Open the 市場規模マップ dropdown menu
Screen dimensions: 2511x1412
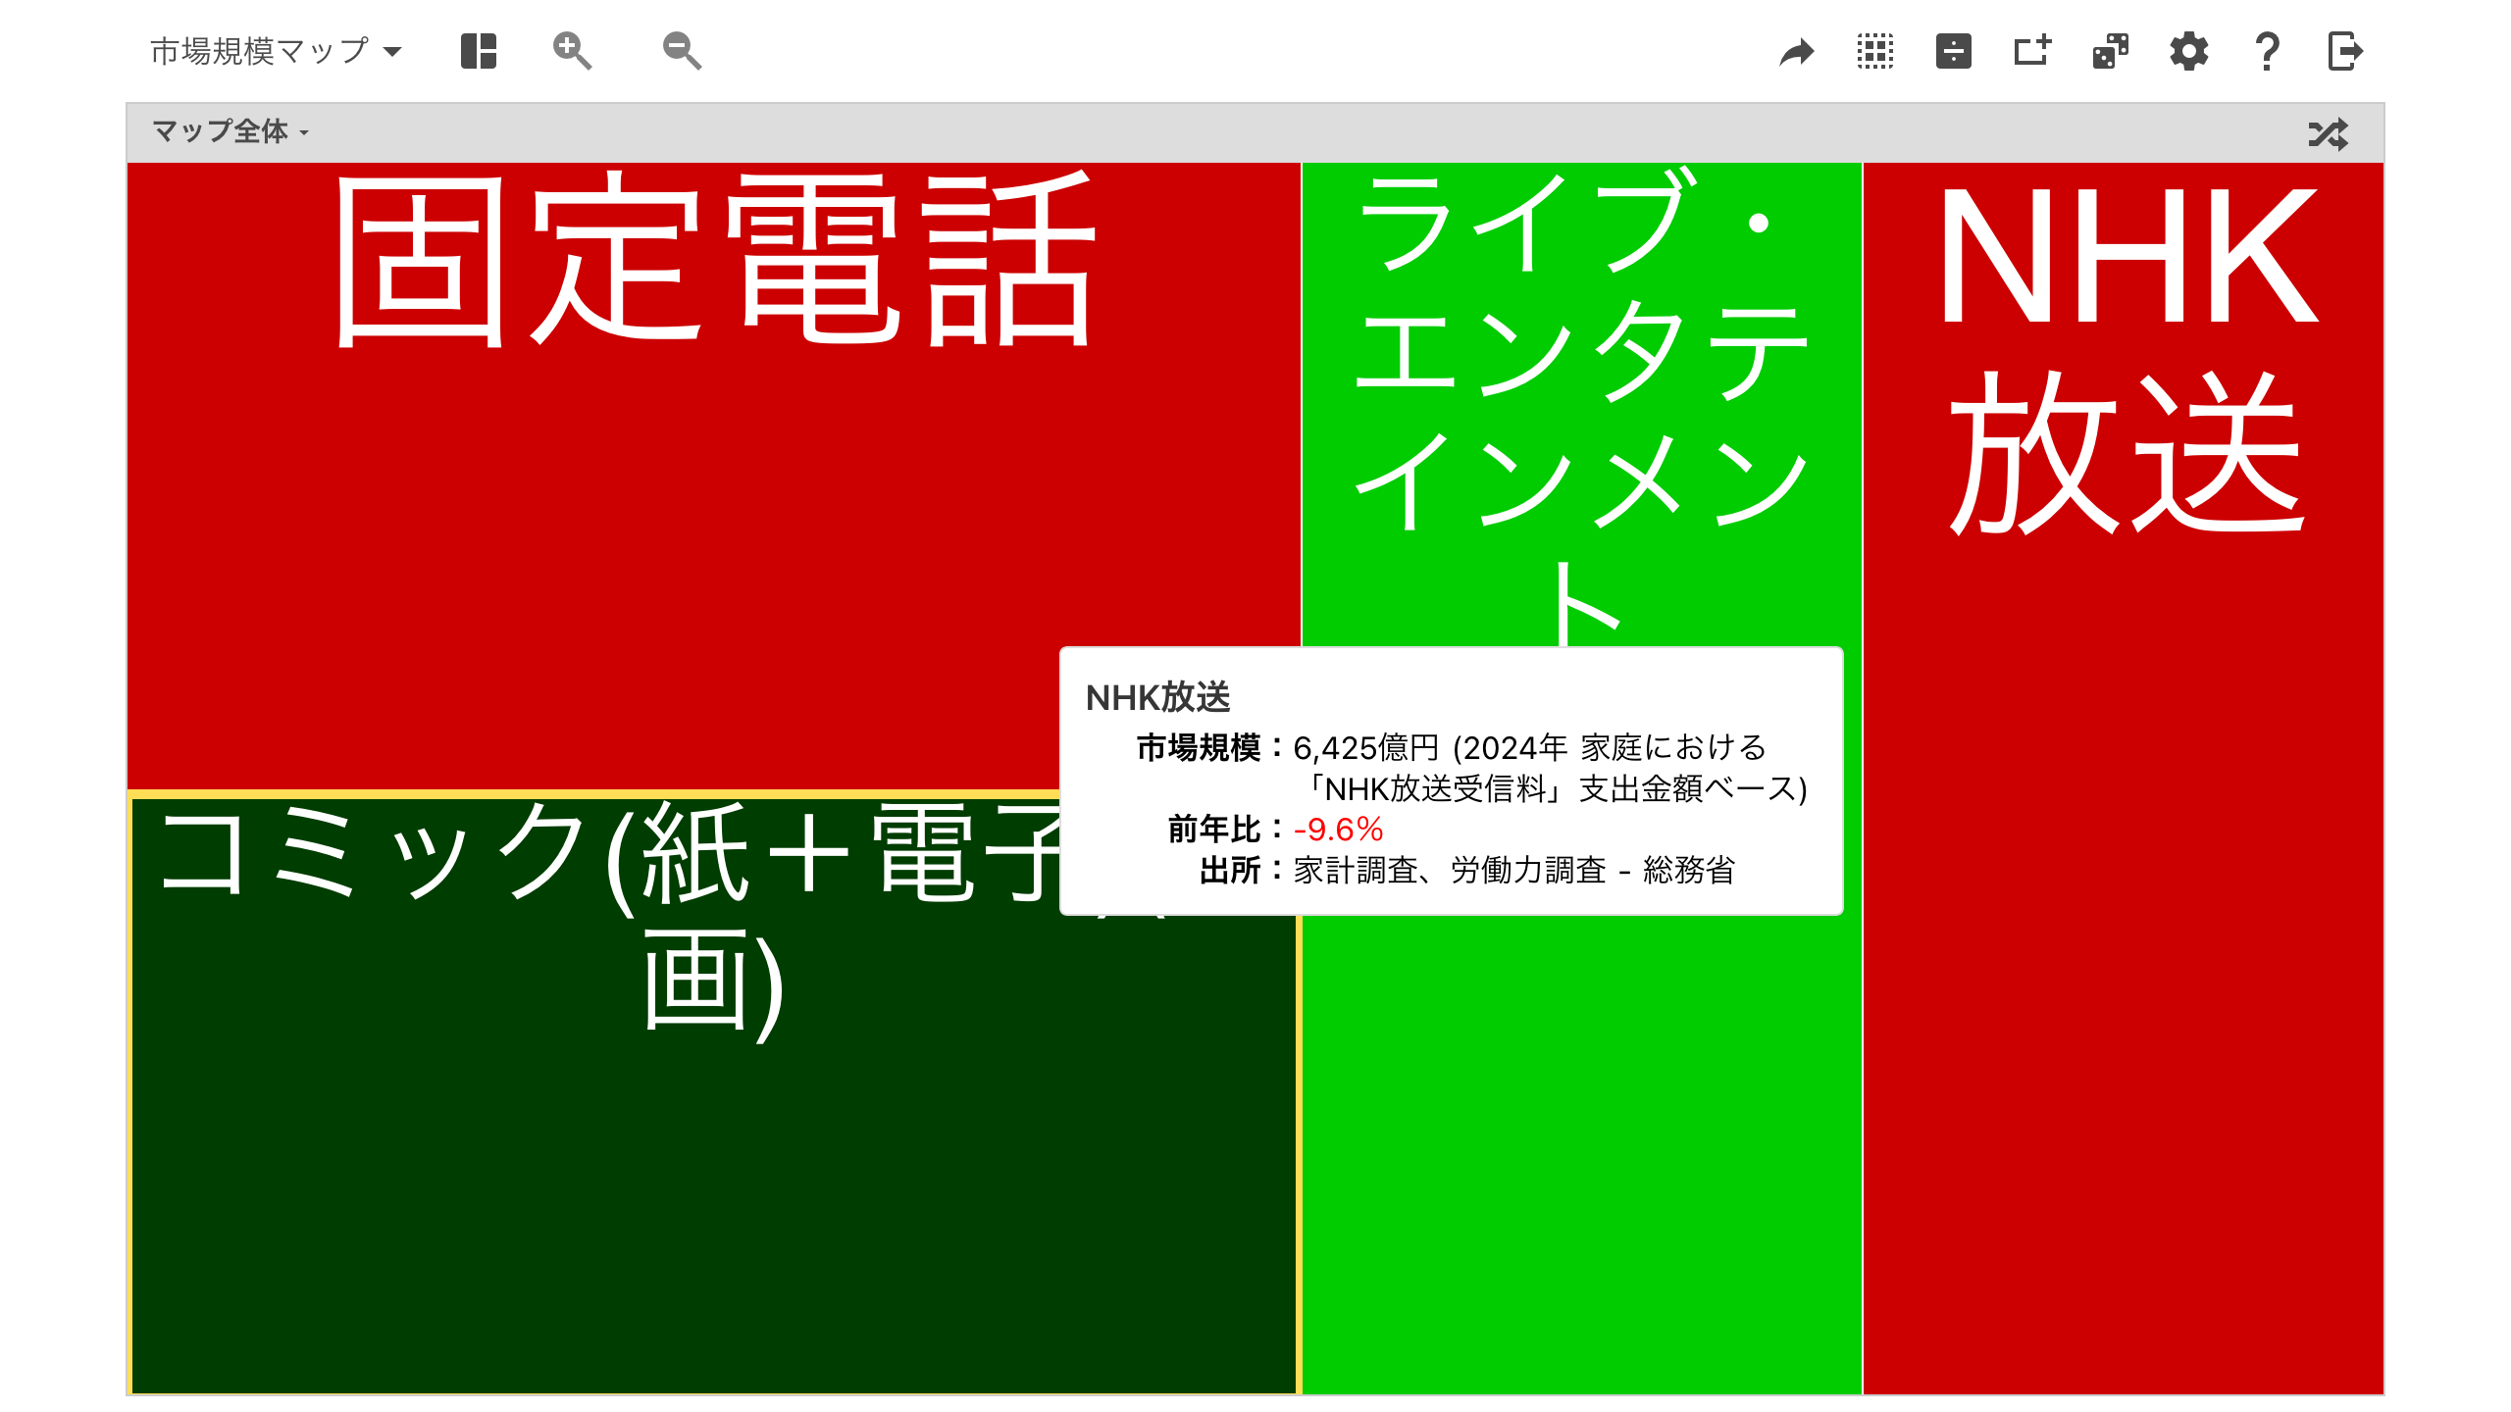[x=276, y=51]
